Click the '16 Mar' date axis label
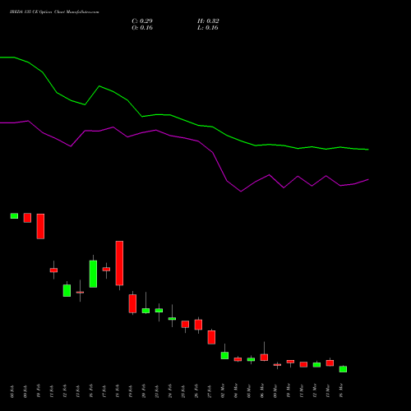Viewport: 411px width, 411px height. coord(341,391)
